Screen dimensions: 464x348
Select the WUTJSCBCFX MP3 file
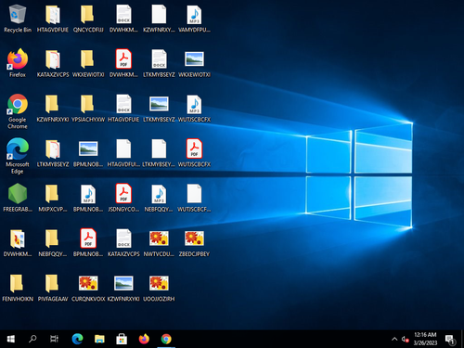(194, 108)
